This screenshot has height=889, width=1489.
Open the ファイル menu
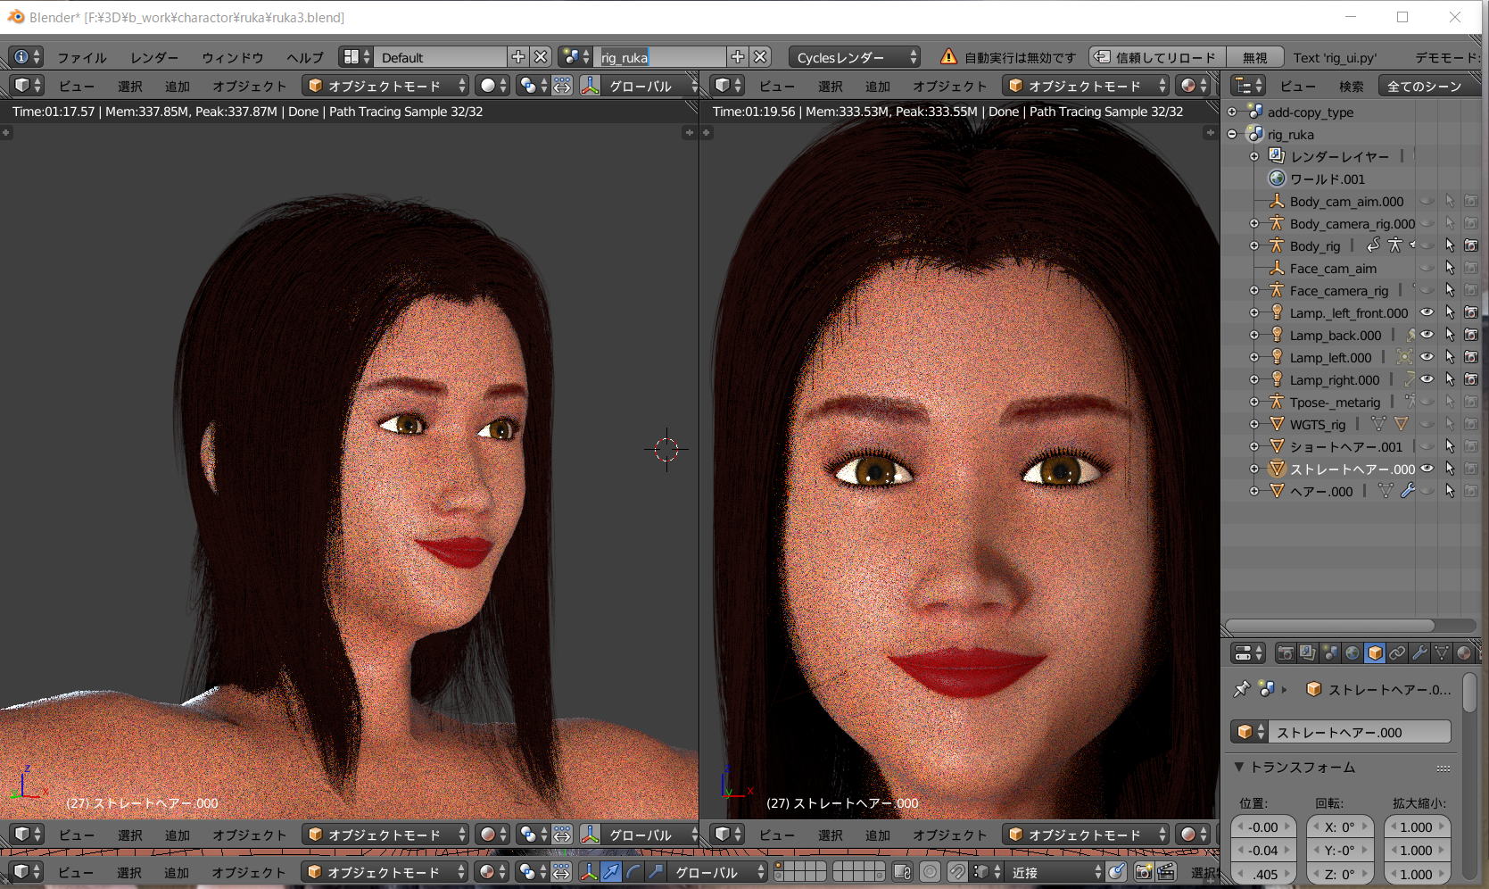coord(82,57)
